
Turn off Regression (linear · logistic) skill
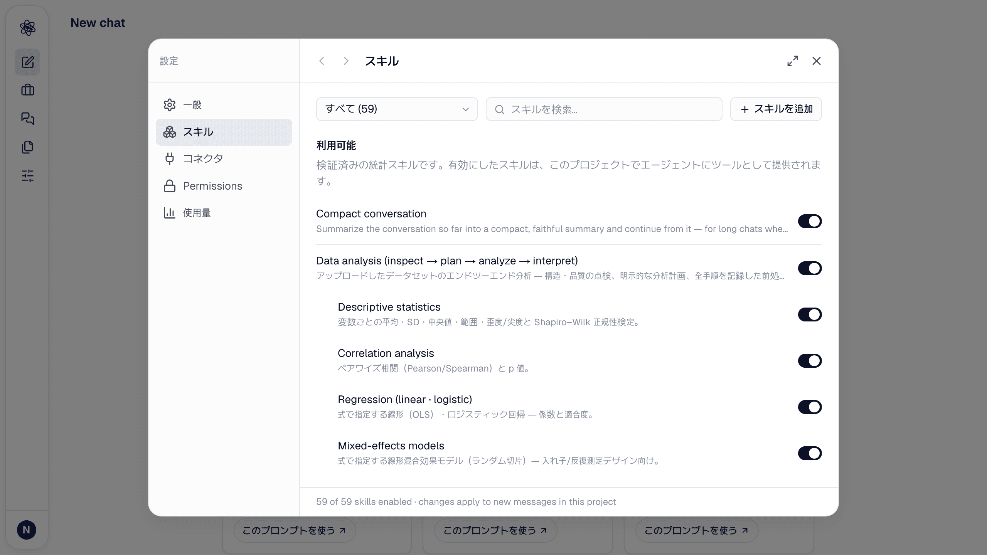point(810,407)
